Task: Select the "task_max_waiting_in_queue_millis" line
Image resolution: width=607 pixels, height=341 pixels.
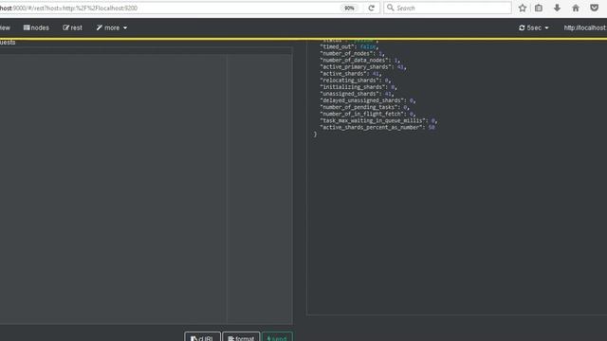Action: 378,120
